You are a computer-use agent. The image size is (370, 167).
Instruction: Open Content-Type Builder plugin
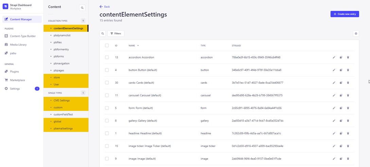[22, 36]
